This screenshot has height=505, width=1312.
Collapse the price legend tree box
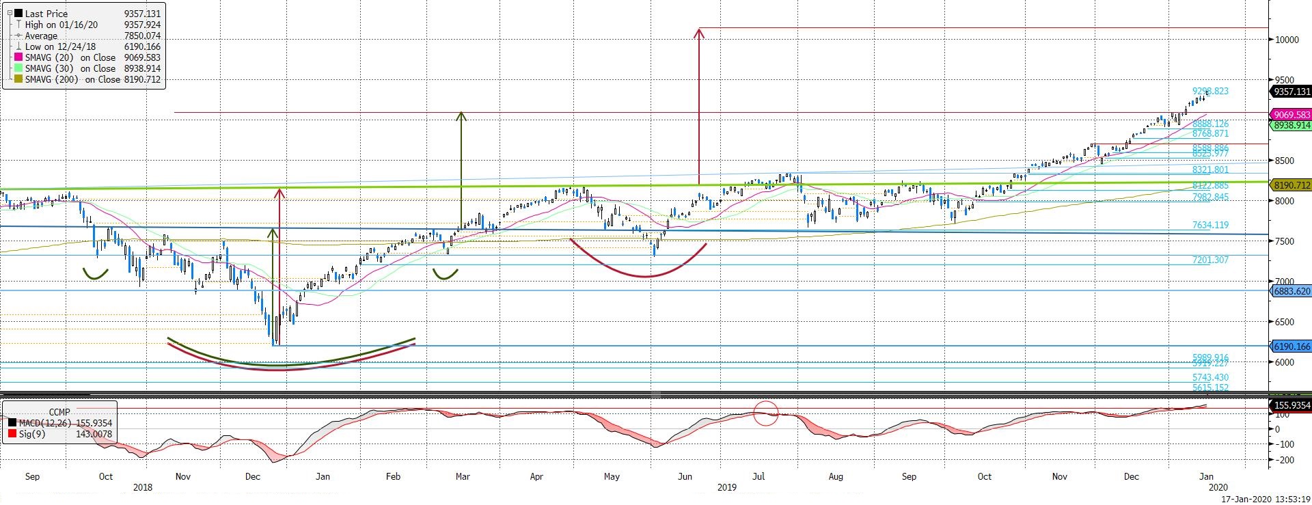(8, 14)
